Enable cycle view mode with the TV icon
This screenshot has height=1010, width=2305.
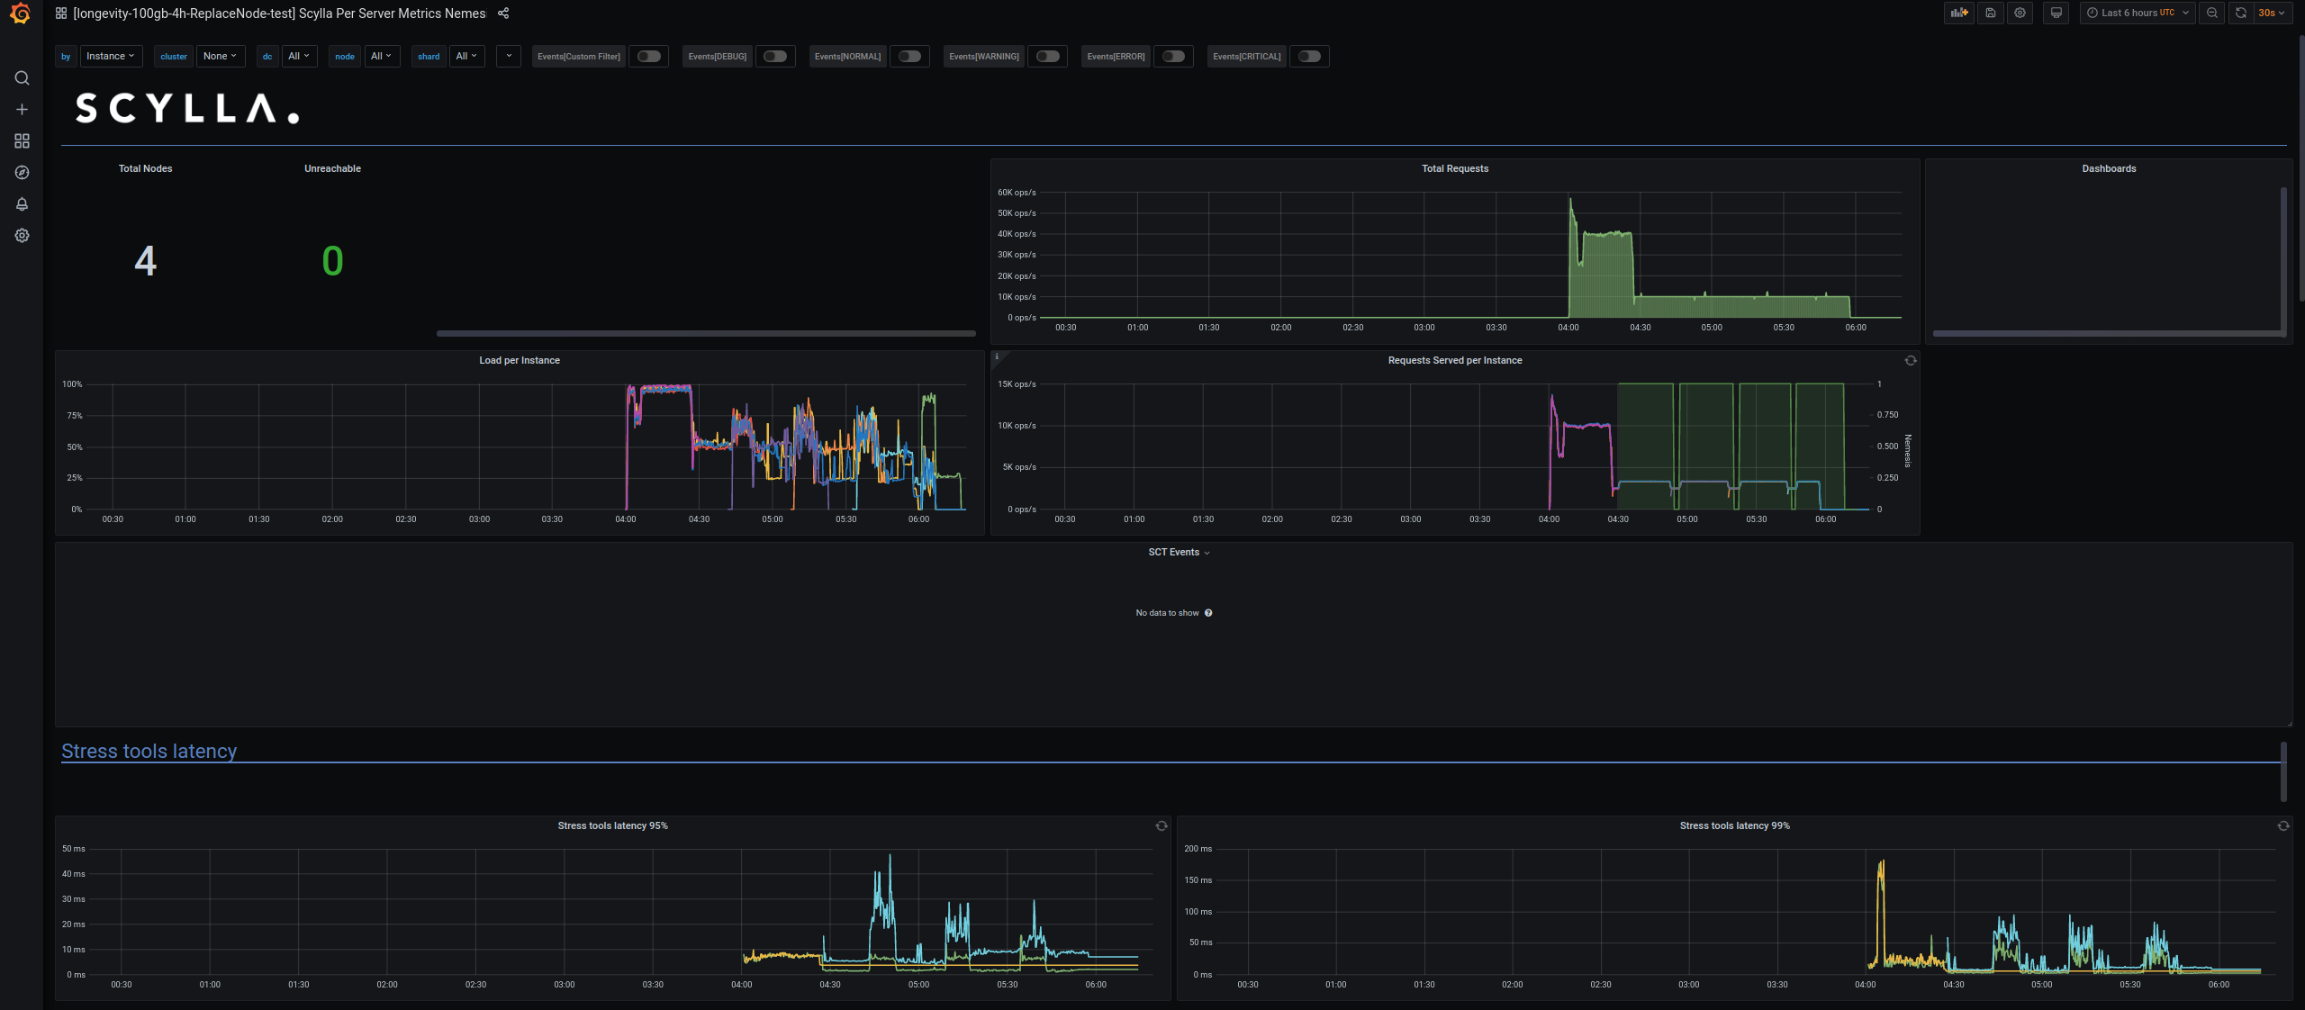click(2056, 13)
